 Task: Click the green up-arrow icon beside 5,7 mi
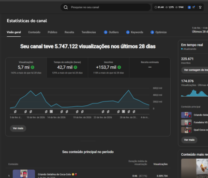click(32, 67)
